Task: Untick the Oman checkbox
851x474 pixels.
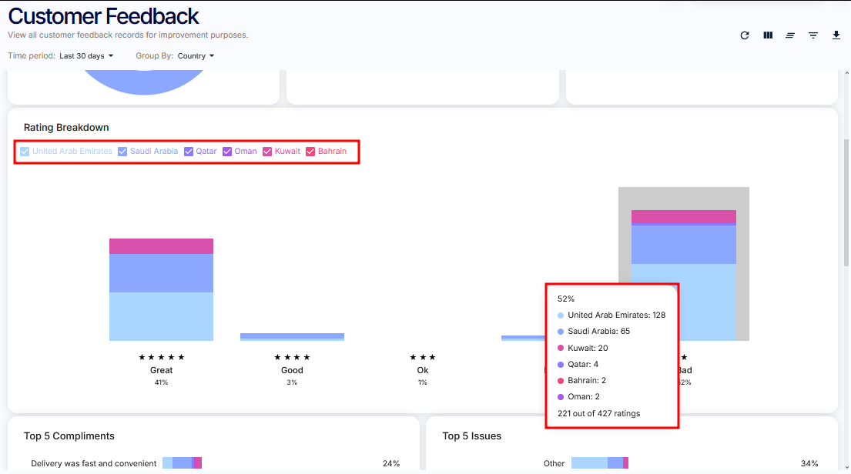Action: point(227,152)
